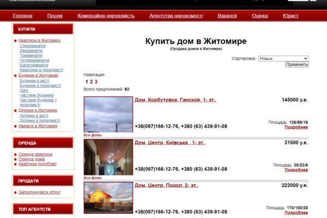Open the Вакансії page
The width and height of the screenshot is (327, 218).
[227, 16]
